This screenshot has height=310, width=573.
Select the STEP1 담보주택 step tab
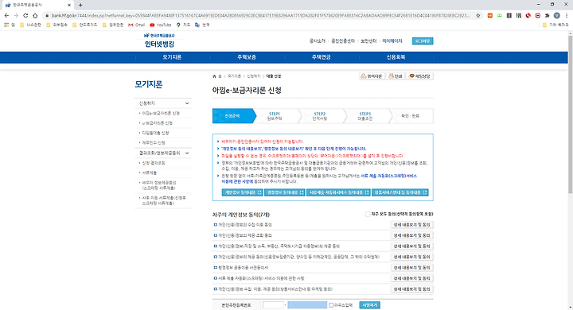click(x=274, y=116)
